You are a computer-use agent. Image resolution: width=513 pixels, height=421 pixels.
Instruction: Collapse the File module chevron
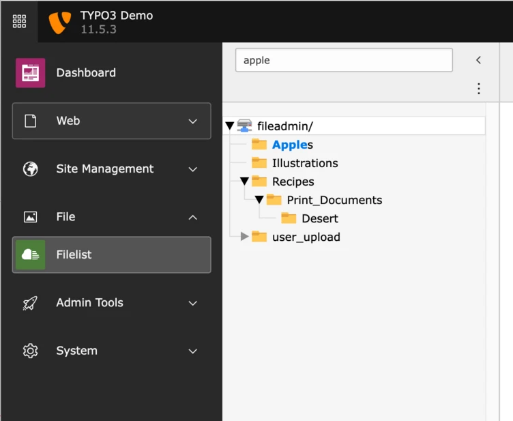[x=192, y=217]
